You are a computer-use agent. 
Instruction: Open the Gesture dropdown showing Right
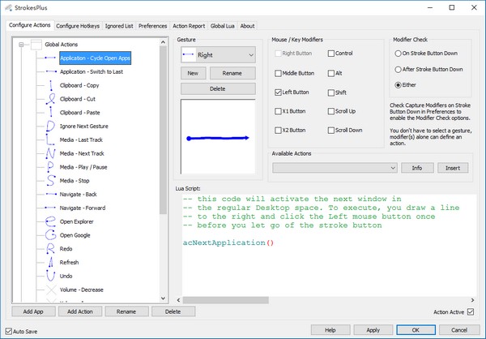pos(218,55)
